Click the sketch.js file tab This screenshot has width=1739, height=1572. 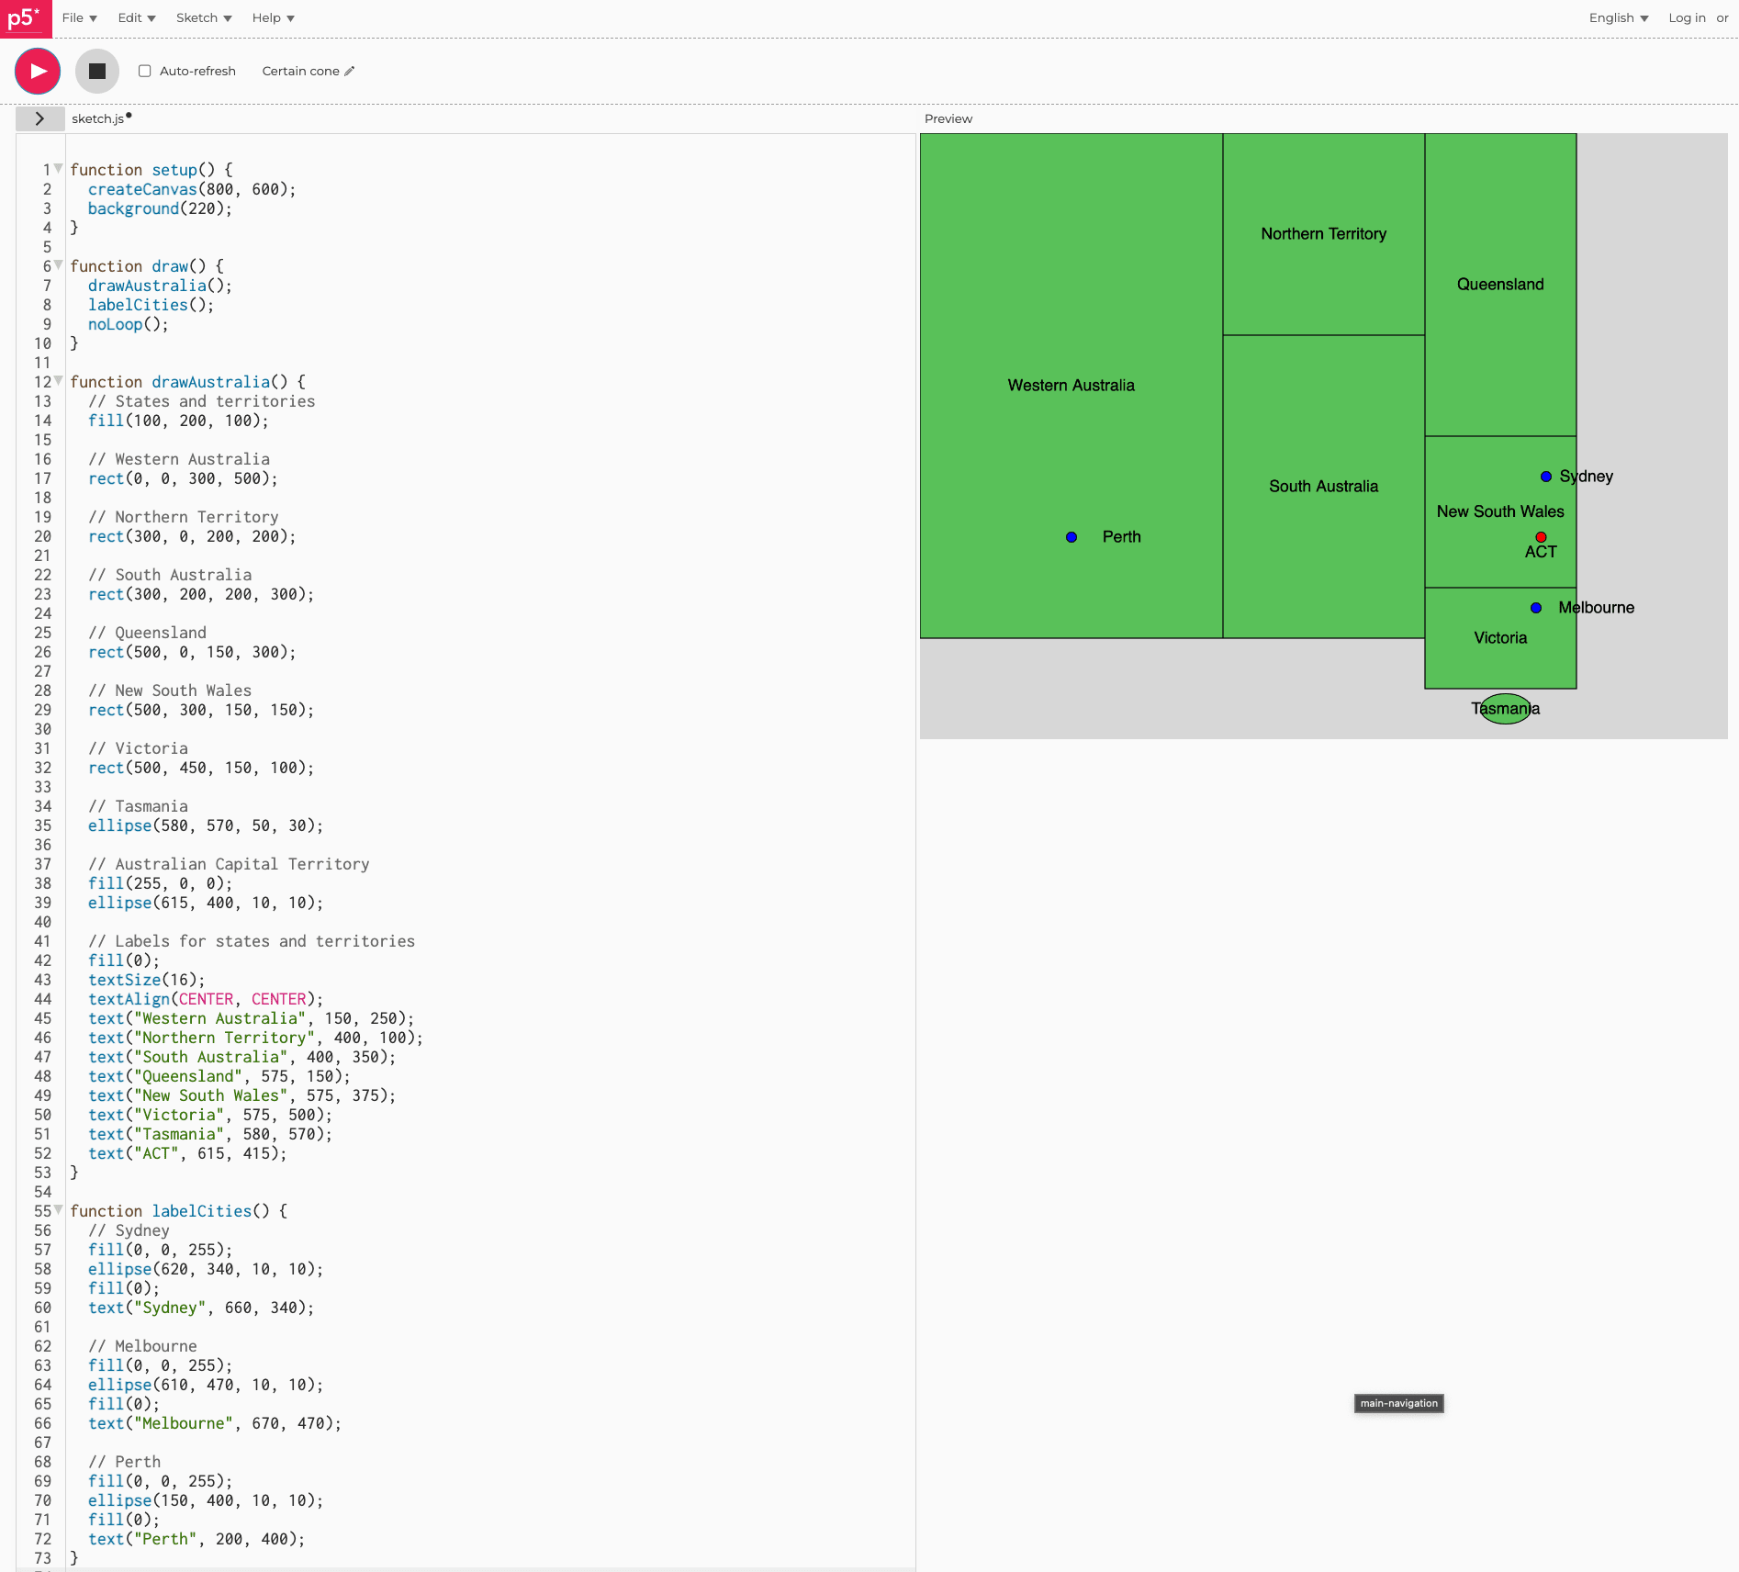[x=98, y=118]
